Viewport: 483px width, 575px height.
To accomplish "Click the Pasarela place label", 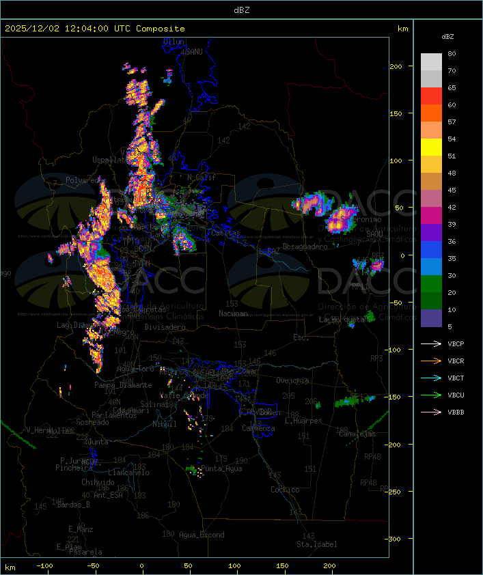I will pos(85,552).
